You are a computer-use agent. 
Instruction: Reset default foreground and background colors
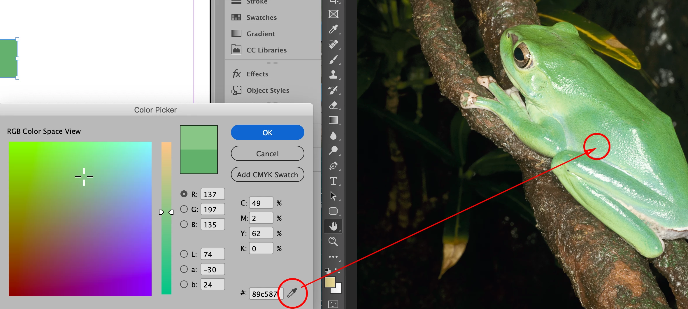tap(328, 271)
